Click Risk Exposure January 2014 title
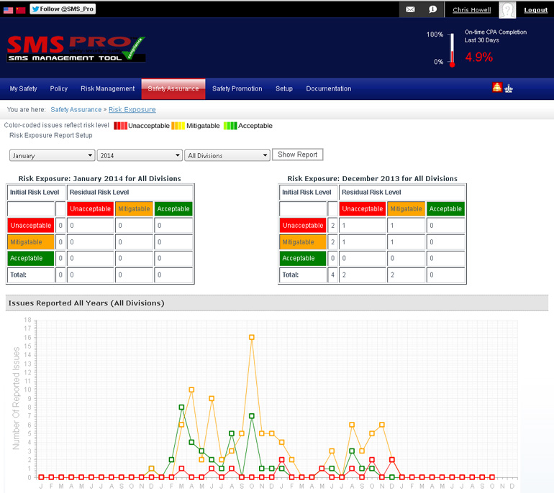Screen dimensions: 554x493 click(x=99, y=178)
